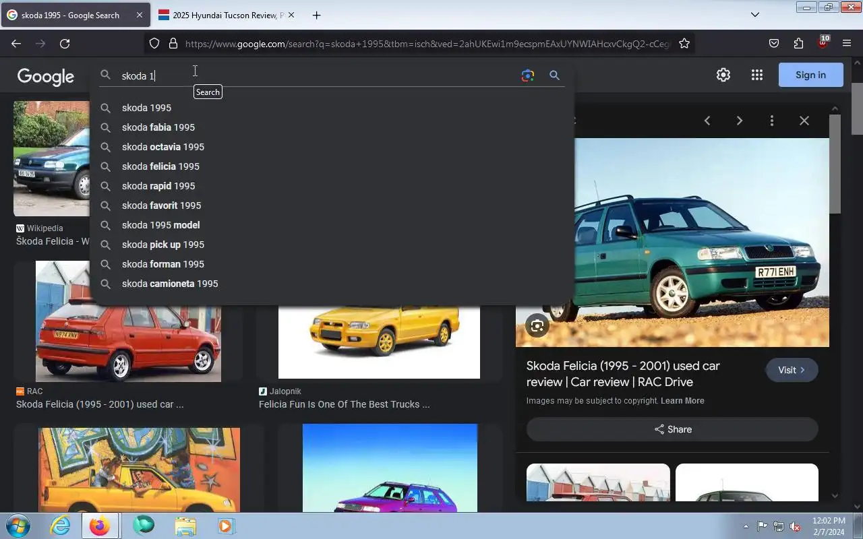Submit search with blue magnifier icon

pyautogui.click(x=554, y=75)
